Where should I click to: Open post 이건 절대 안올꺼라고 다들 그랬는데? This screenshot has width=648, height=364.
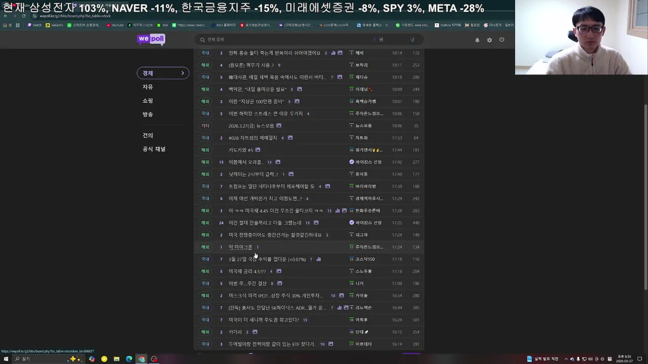pyautogui.click(x=265, y=222)
